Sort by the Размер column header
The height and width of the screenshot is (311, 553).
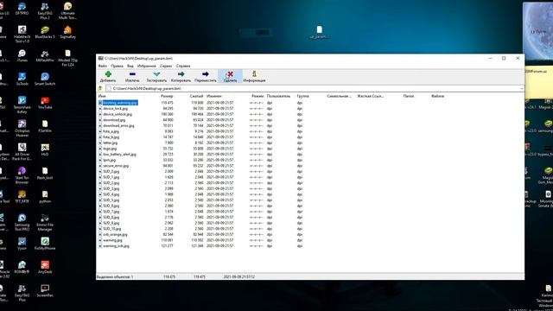click(x=167, y=96)
